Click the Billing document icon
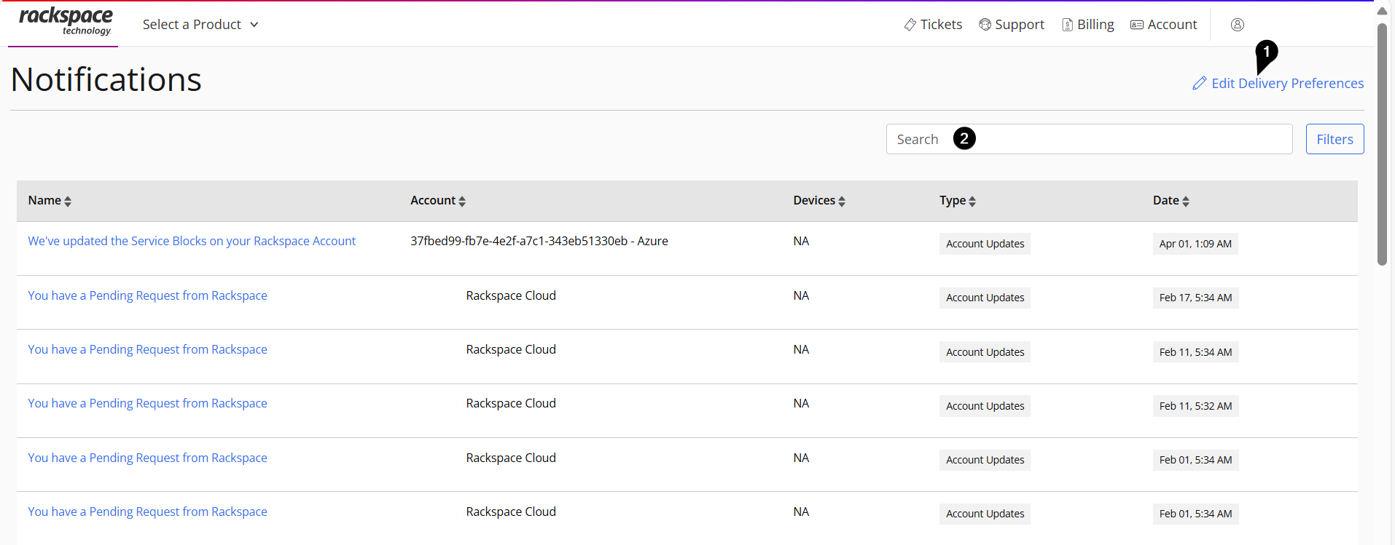This screenshot has height=545, width=1395. tap(1068, 25)
